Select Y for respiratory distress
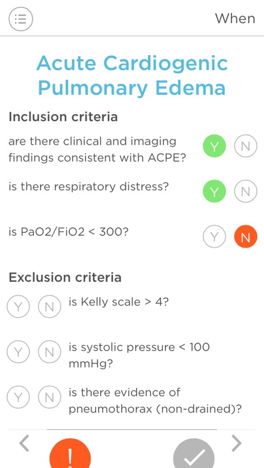264x468 pixels. click(215, 192)
